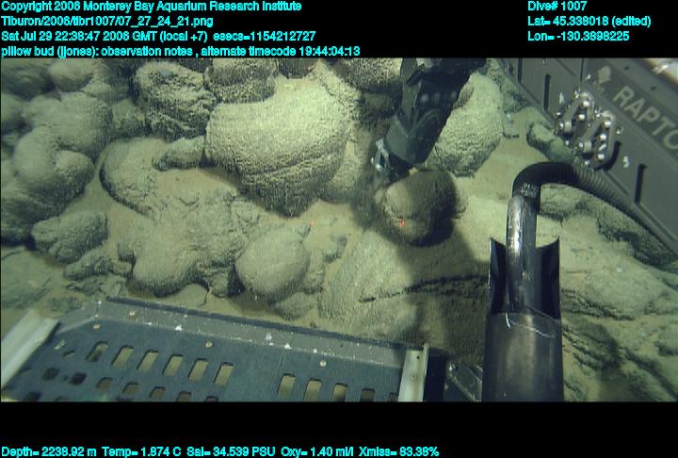
Task: Select the Depth= 2238.92 m reading
Action: [47, 451]
